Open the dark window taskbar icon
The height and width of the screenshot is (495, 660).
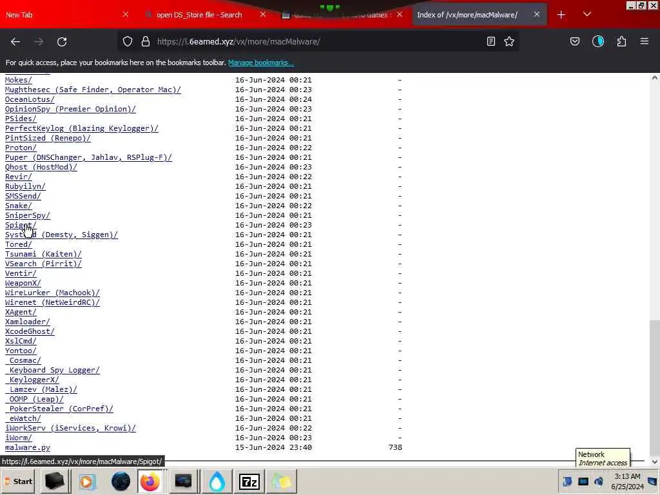183,481
